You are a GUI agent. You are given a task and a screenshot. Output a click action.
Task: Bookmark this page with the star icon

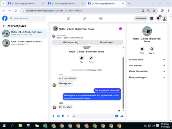[x=154, y=11]
